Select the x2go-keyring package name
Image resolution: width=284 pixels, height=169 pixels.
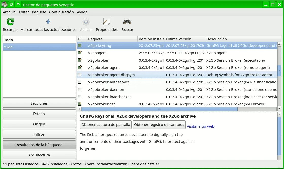tap(99, 46)
